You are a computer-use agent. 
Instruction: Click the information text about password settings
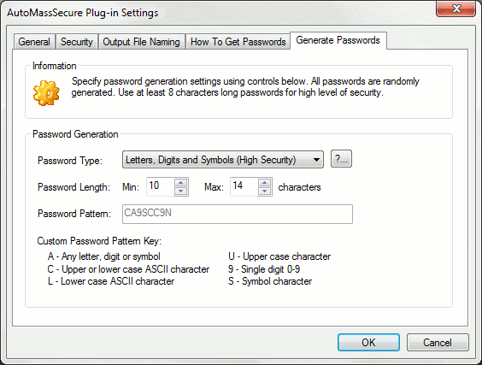click(x=245, y=86)
